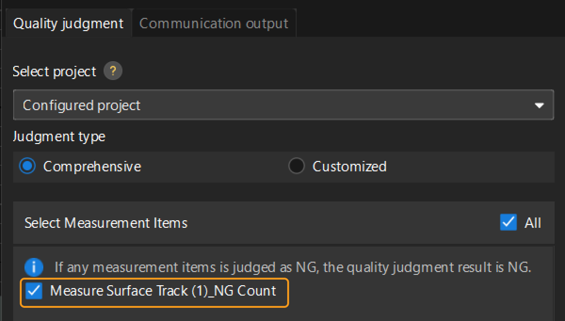Viewport: 565px width, 321px height.
Task: Click the Select project label
Action: (54, 72)
